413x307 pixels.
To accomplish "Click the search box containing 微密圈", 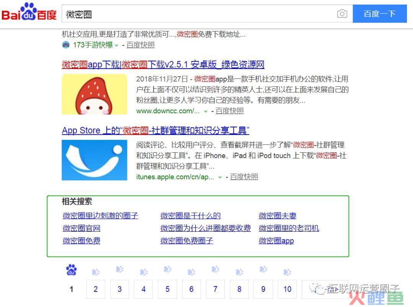I will click(207, 14).
